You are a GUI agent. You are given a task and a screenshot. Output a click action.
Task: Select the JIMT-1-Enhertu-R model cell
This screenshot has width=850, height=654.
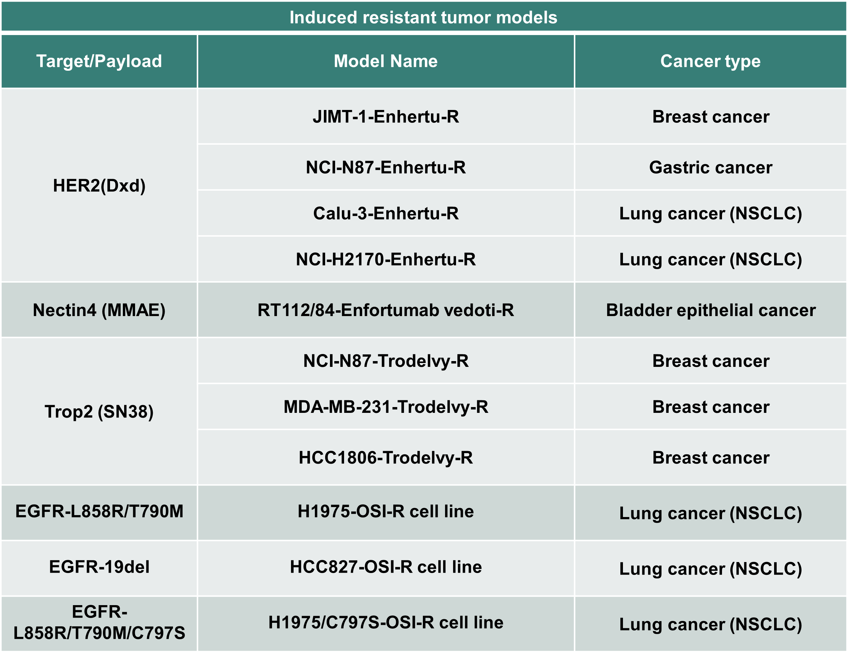(386, 117)
